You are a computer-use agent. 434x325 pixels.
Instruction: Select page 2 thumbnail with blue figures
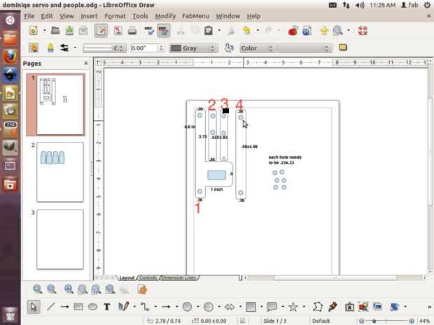tap(60, 172)
